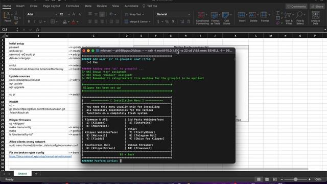The image size is (327, 184).
Task: Click the Paste icon in the ribbon
Action: tap(7, 16)
